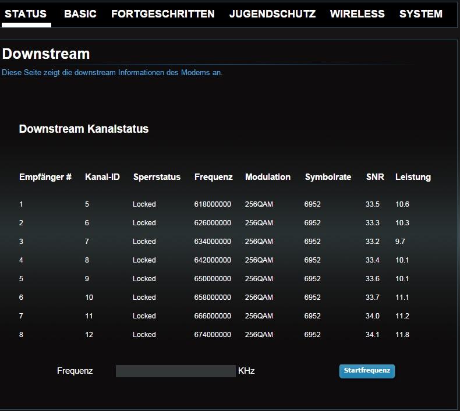Select frequency value 626000000
The height and width of the screenshot is (411, 460).
pos(213,222)
